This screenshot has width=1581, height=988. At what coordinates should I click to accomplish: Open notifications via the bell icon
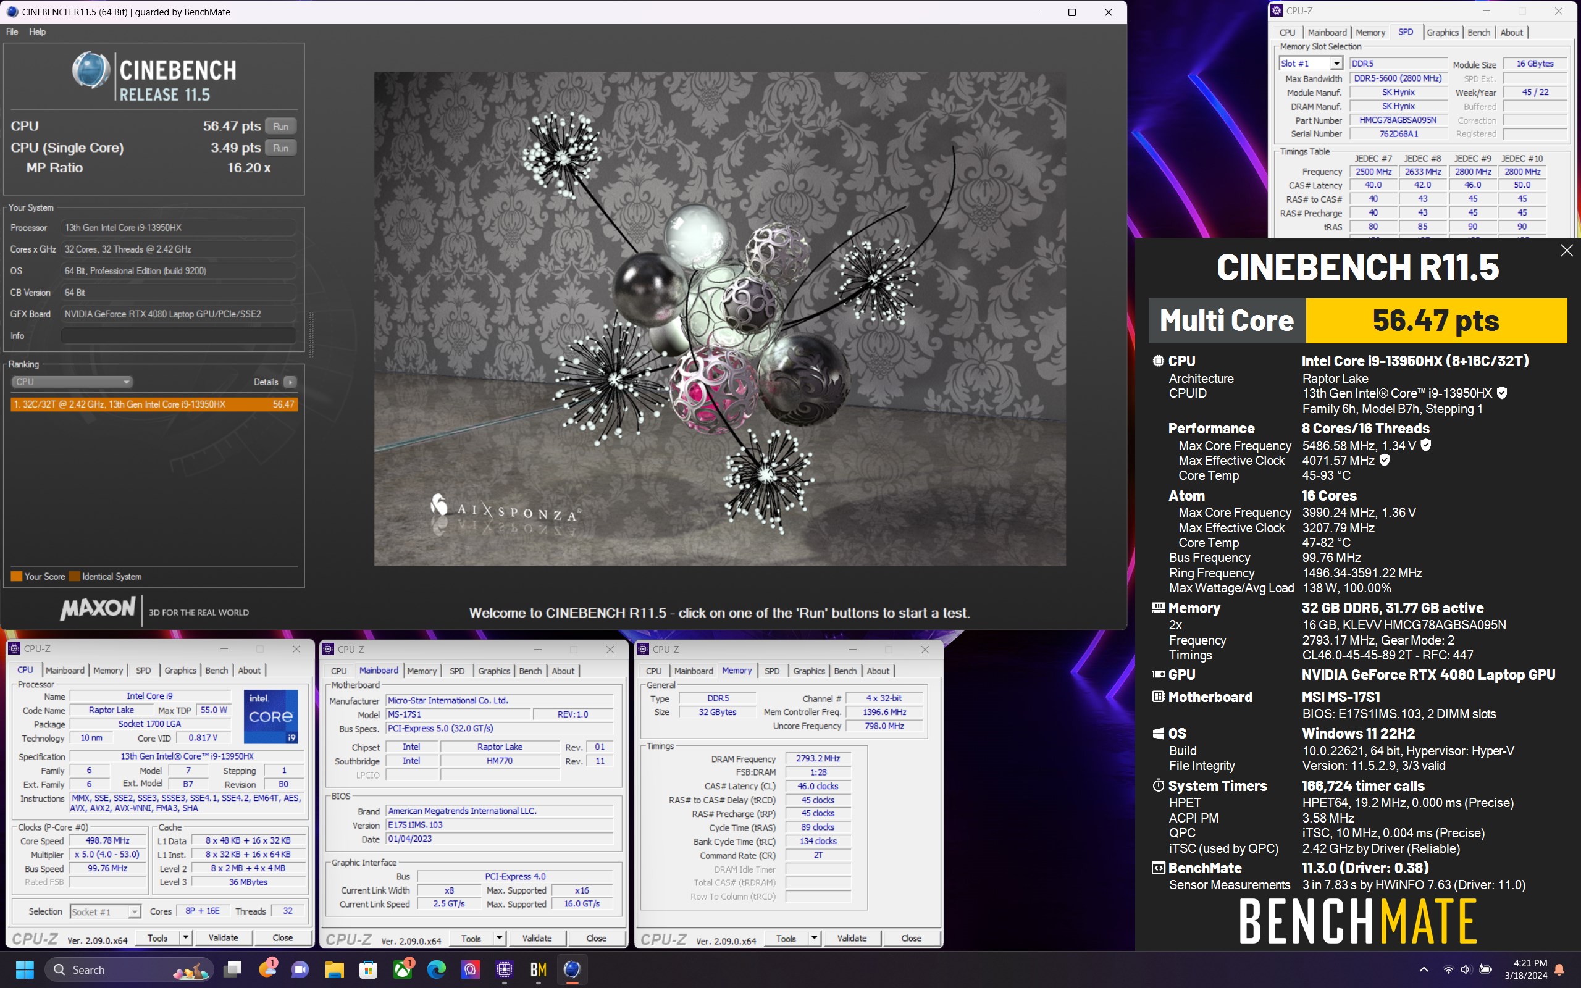tap(1559, 969)
